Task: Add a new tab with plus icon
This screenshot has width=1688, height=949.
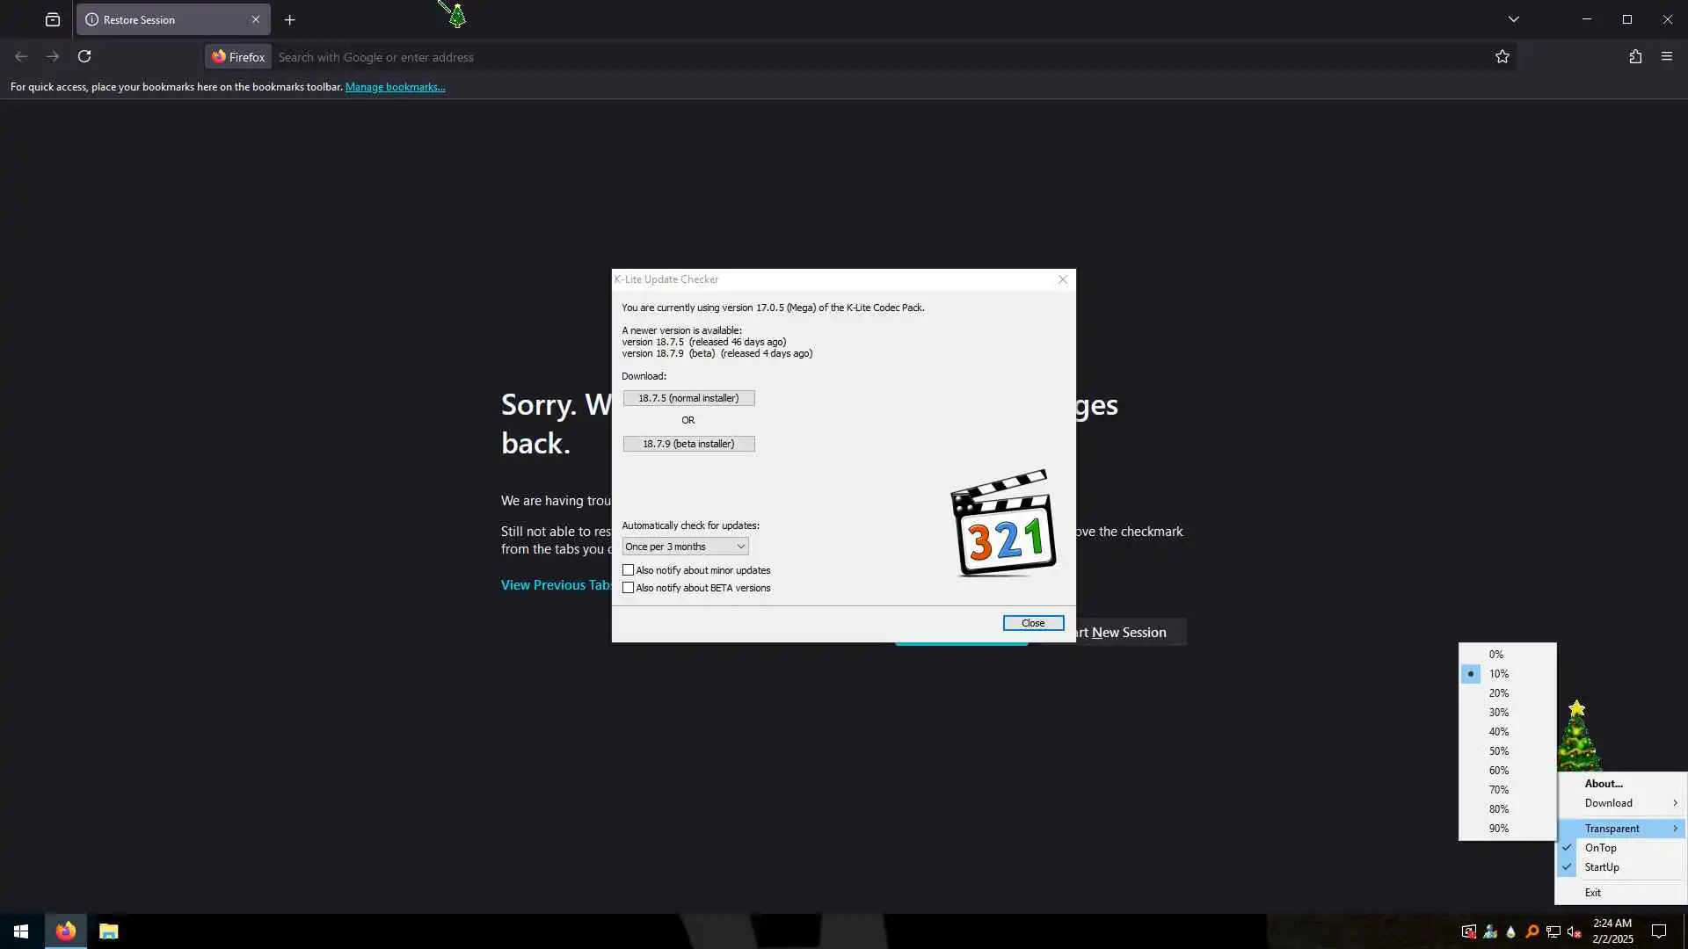Action: (x=290, y=19)
